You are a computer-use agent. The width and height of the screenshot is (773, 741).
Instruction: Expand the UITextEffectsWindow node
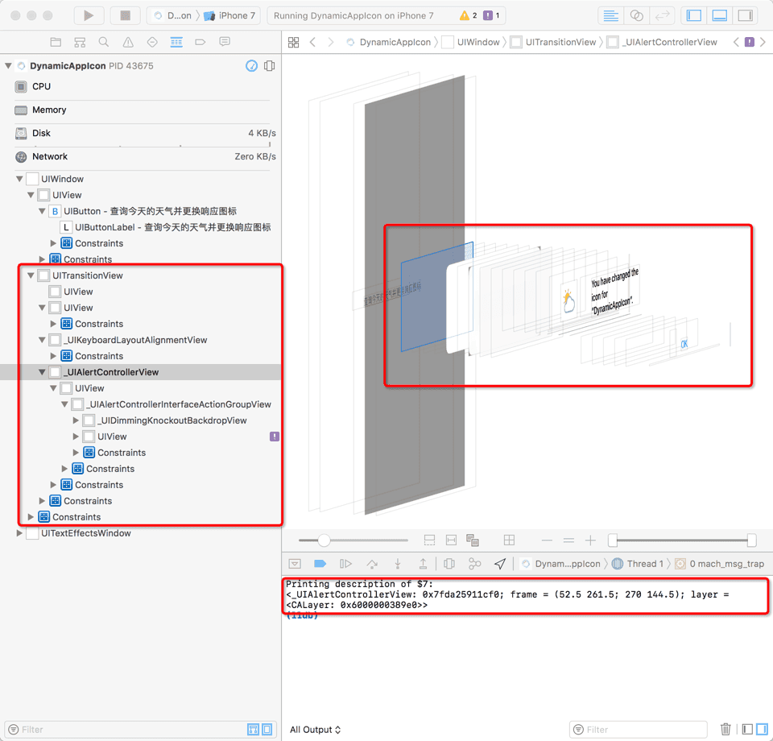pos(19,533)
